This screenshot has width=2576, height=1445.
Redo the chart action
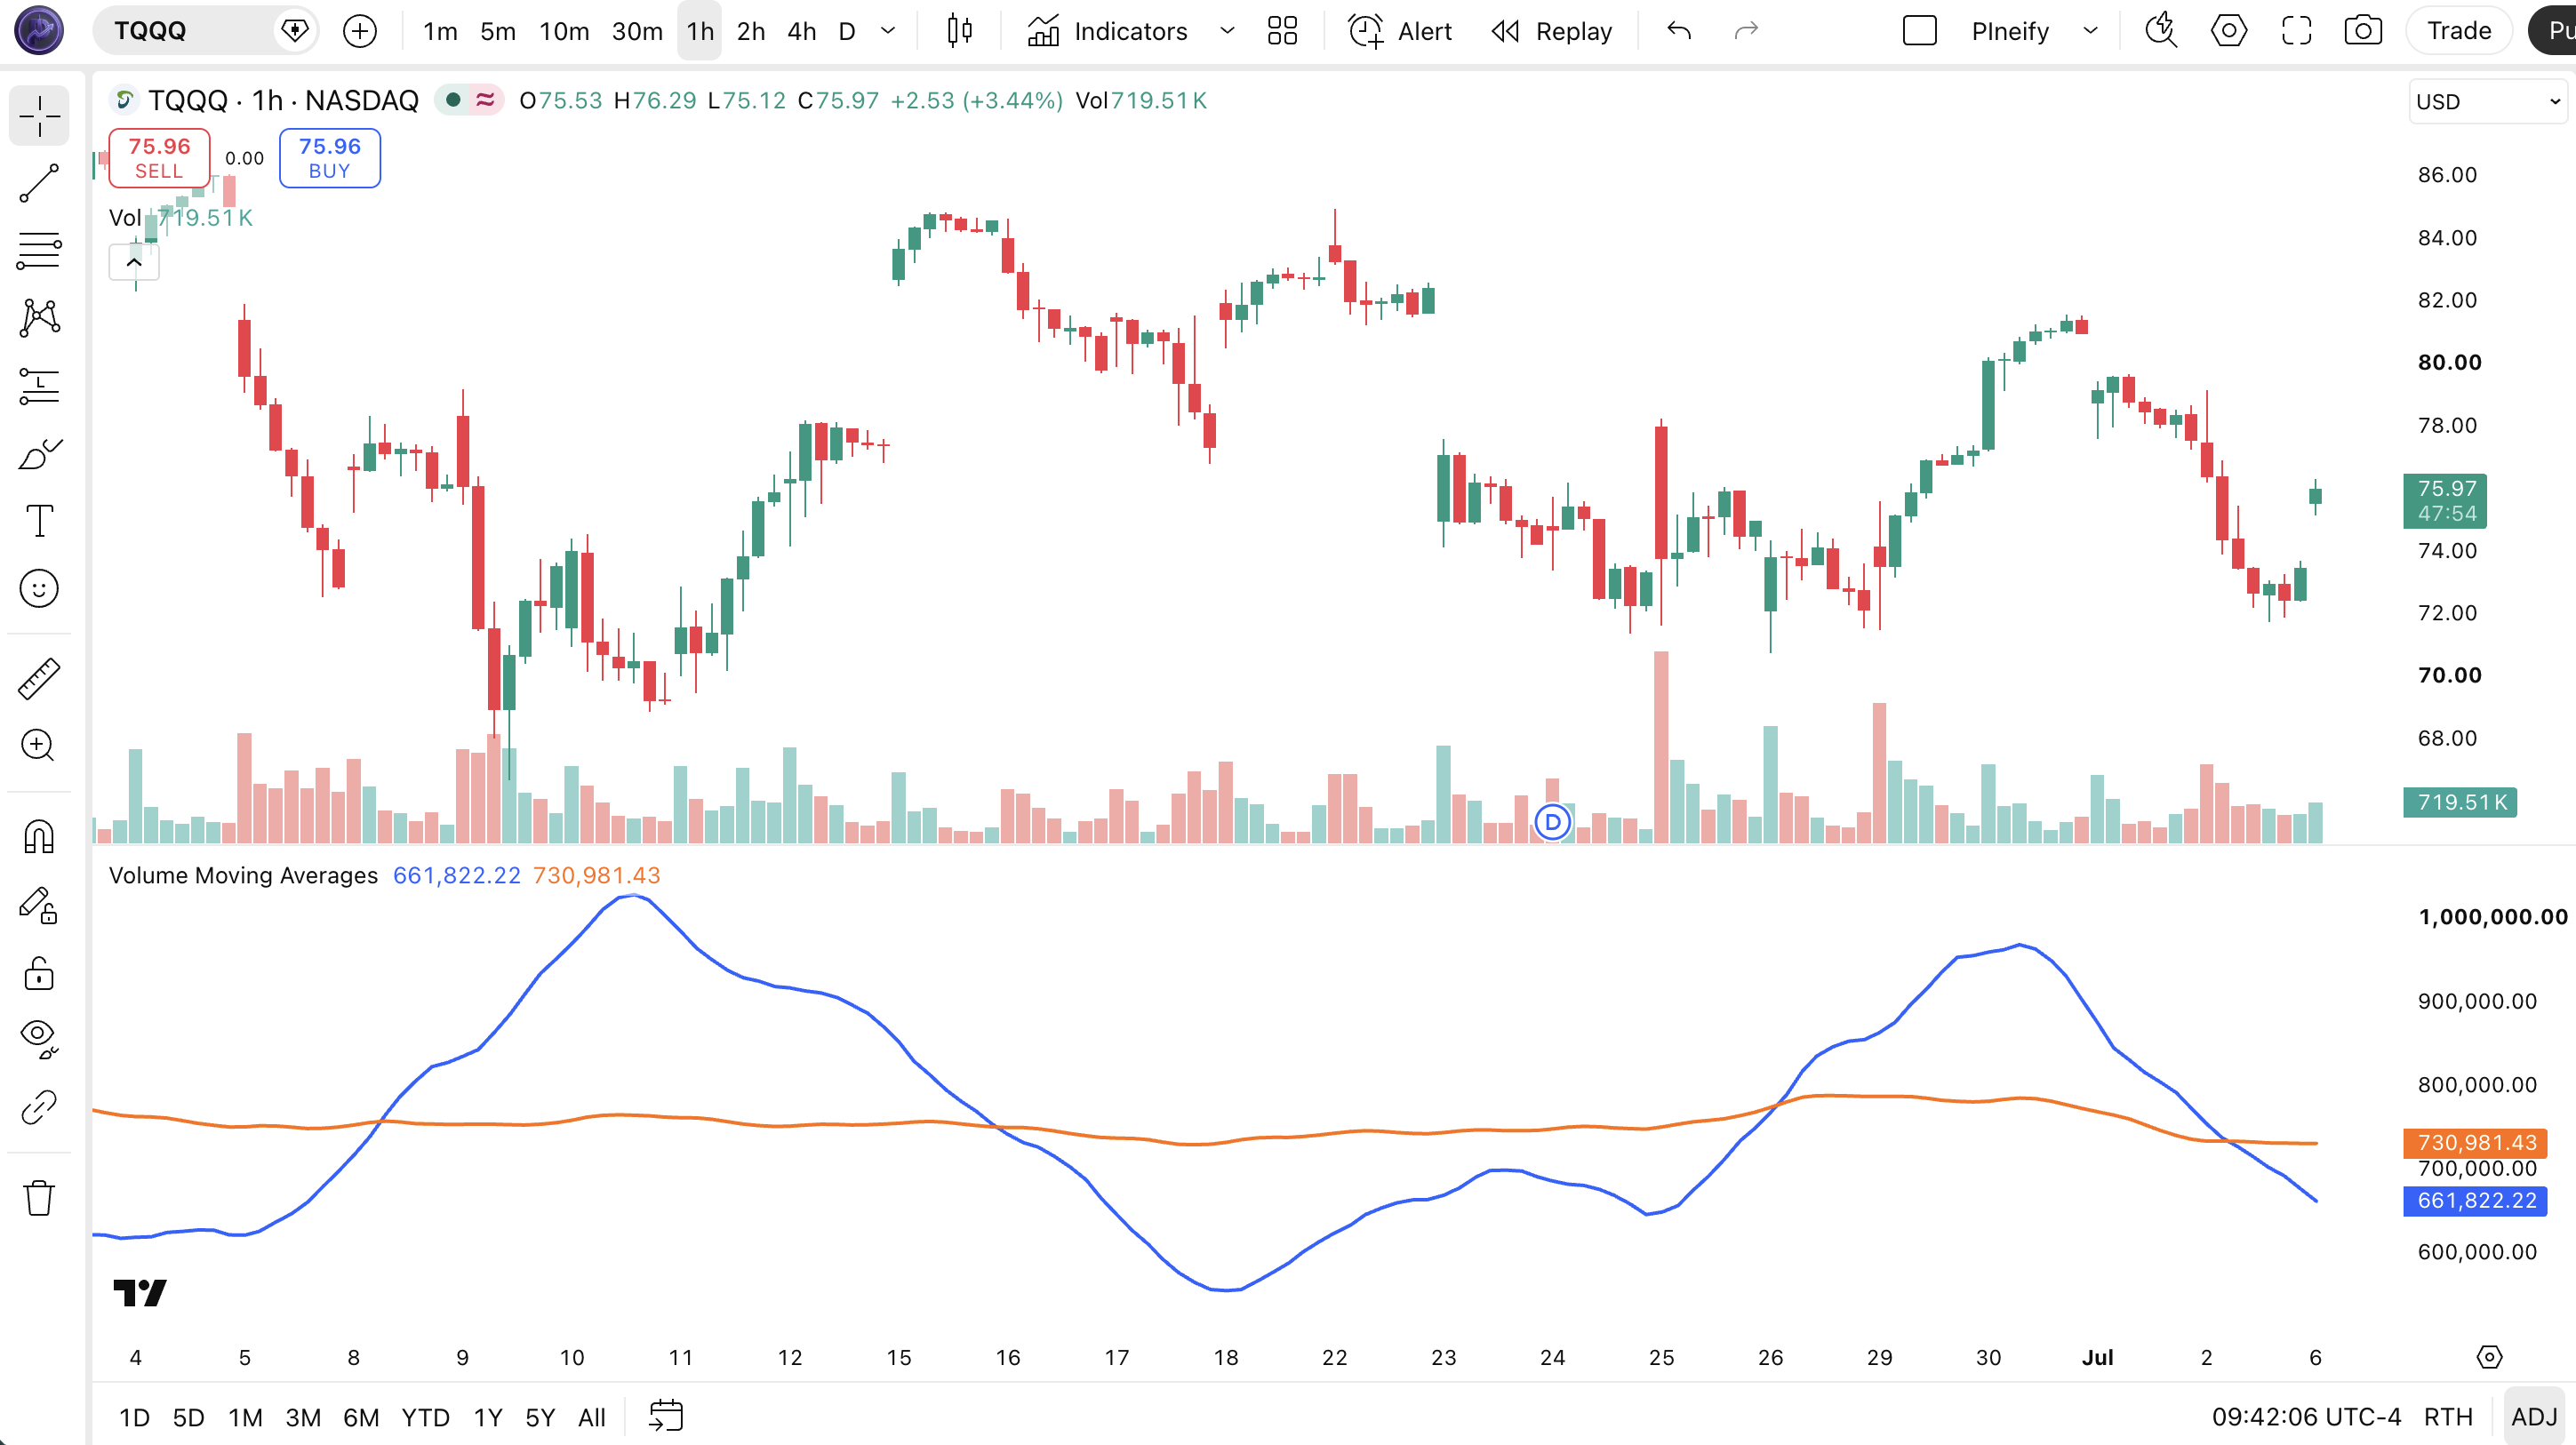(x=1746, y=31)
